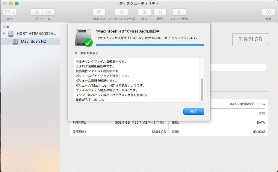The height and width of the screenshot is (172, 278).
Task: Open the sidebar view options button
Action: pyautogui.click(x=10, y=12)
